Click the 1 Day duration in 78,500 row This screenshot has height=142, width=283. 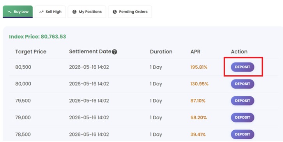156,135
